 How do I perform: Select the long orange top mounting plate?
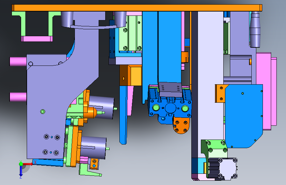point(137,8)
